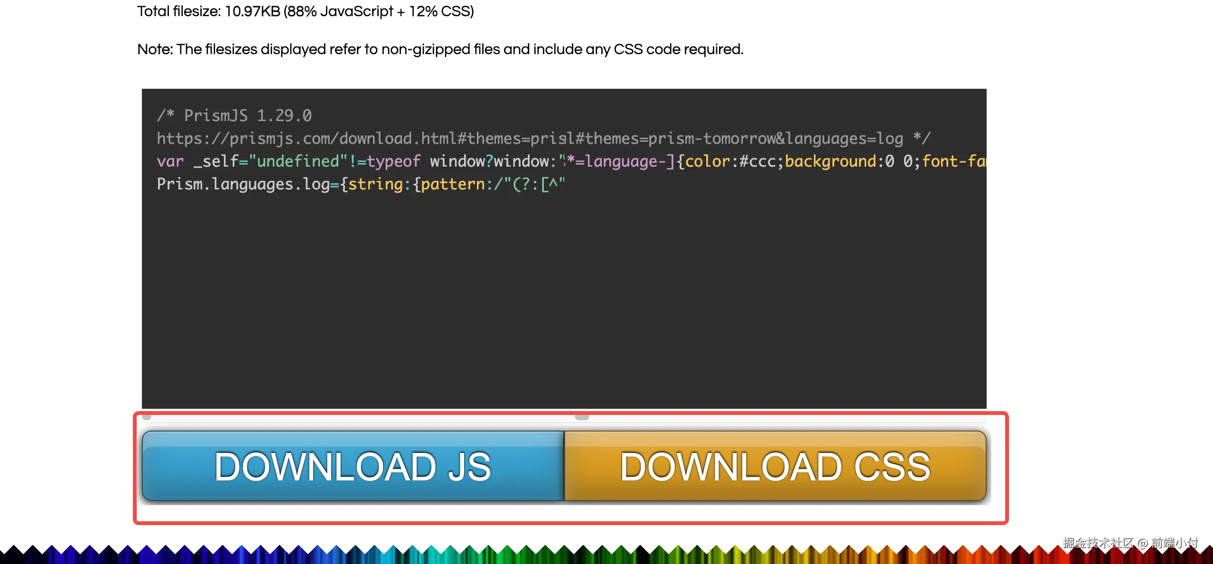Click the 'font-fa' text at code edge
1213x564 pixels.
click(x=953, y=161)
